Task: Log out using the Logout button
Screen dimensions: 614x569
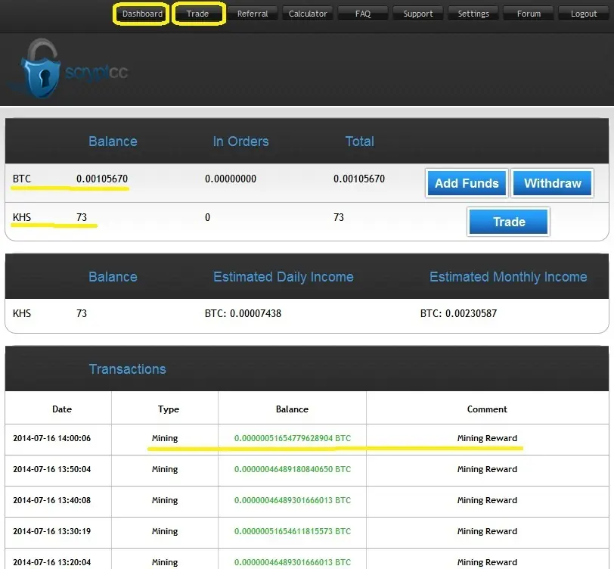Action: coord(584,14)
